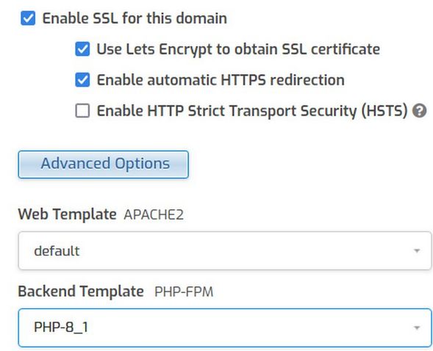Disable the automatic HTTPS redirection checkbox
Screen dimensions: 433x351
click(82, 80)
